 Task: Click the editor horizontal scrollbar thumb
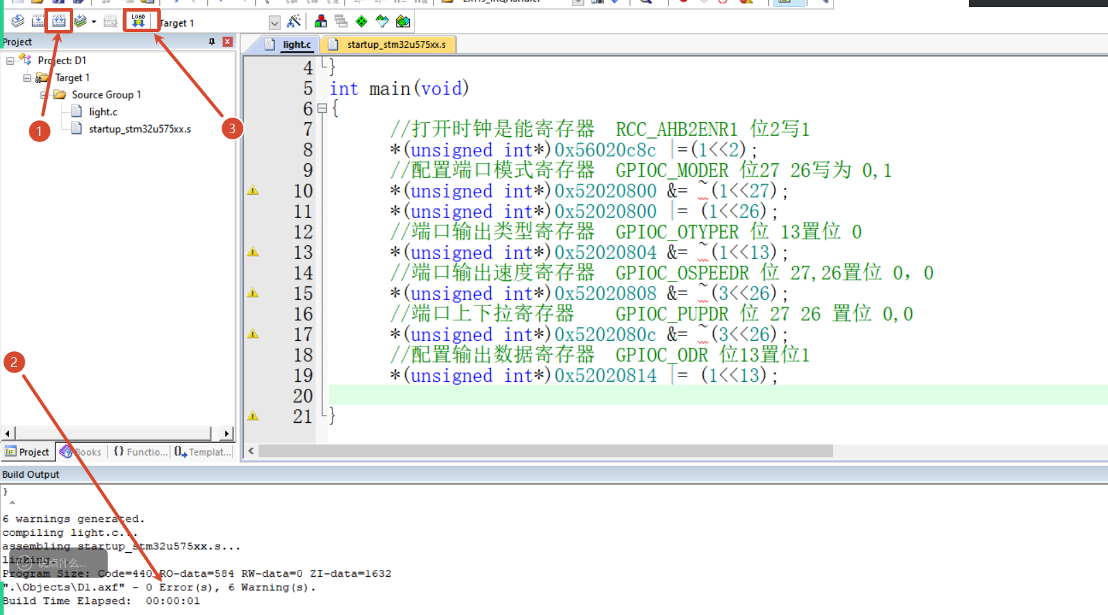[x=546, y=451]
